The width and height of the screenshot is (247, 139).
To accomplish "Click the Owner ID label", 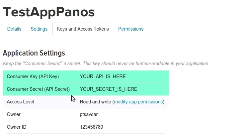I will click(17, 127).
